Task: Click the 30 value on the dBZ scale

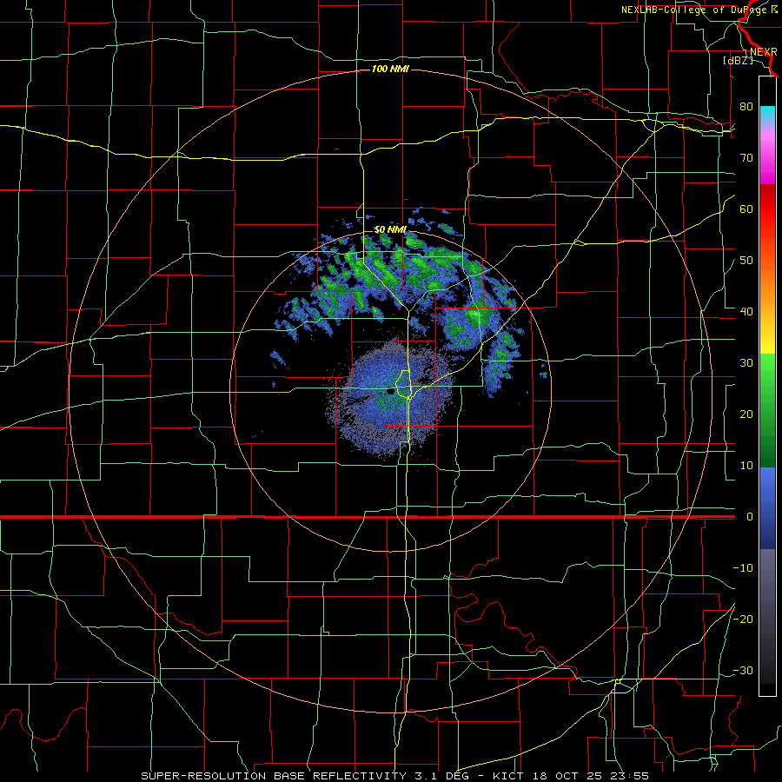Action: tap(746, 362)
